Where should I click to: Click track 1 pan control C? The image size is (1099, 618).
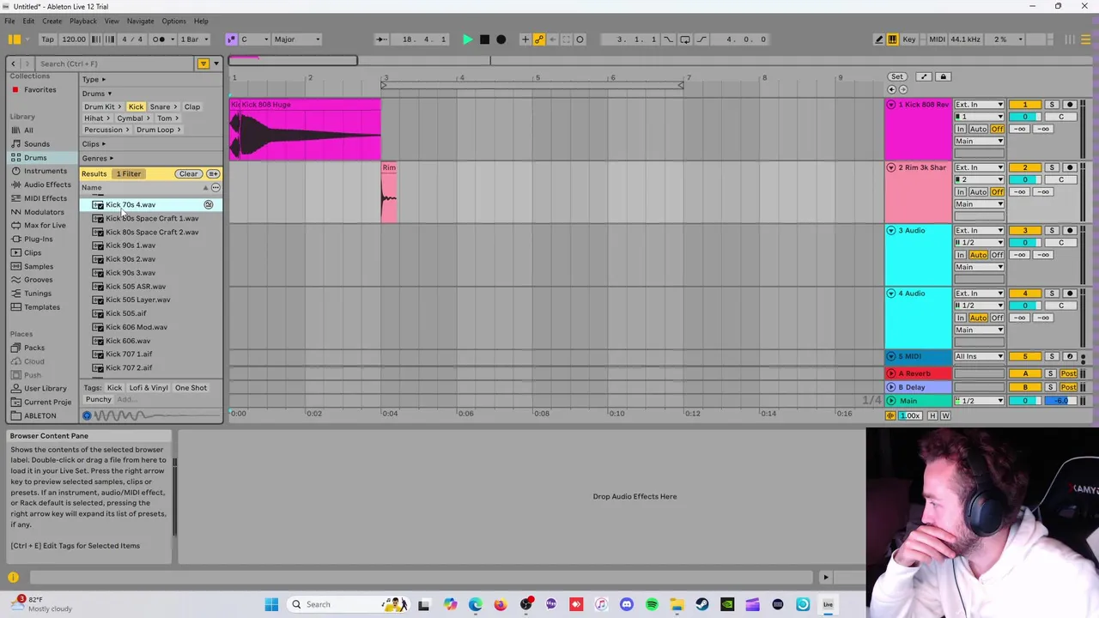[1061, 117]
